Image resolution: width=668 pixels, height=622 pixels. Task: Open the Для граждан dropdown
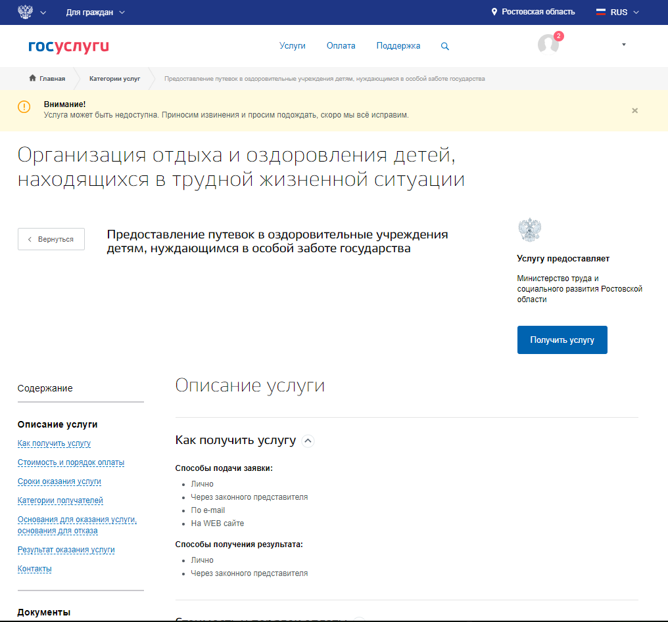(95, 12)
